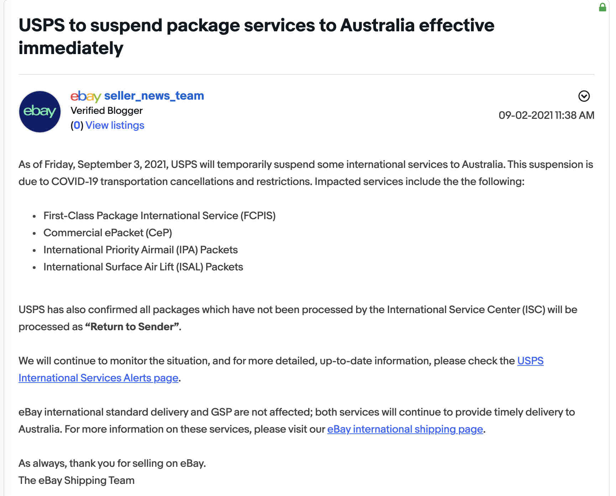Click the Commercial ePacket (CeP) list item
The height and width of the screenshot is (496, 616).
(108, 233)
